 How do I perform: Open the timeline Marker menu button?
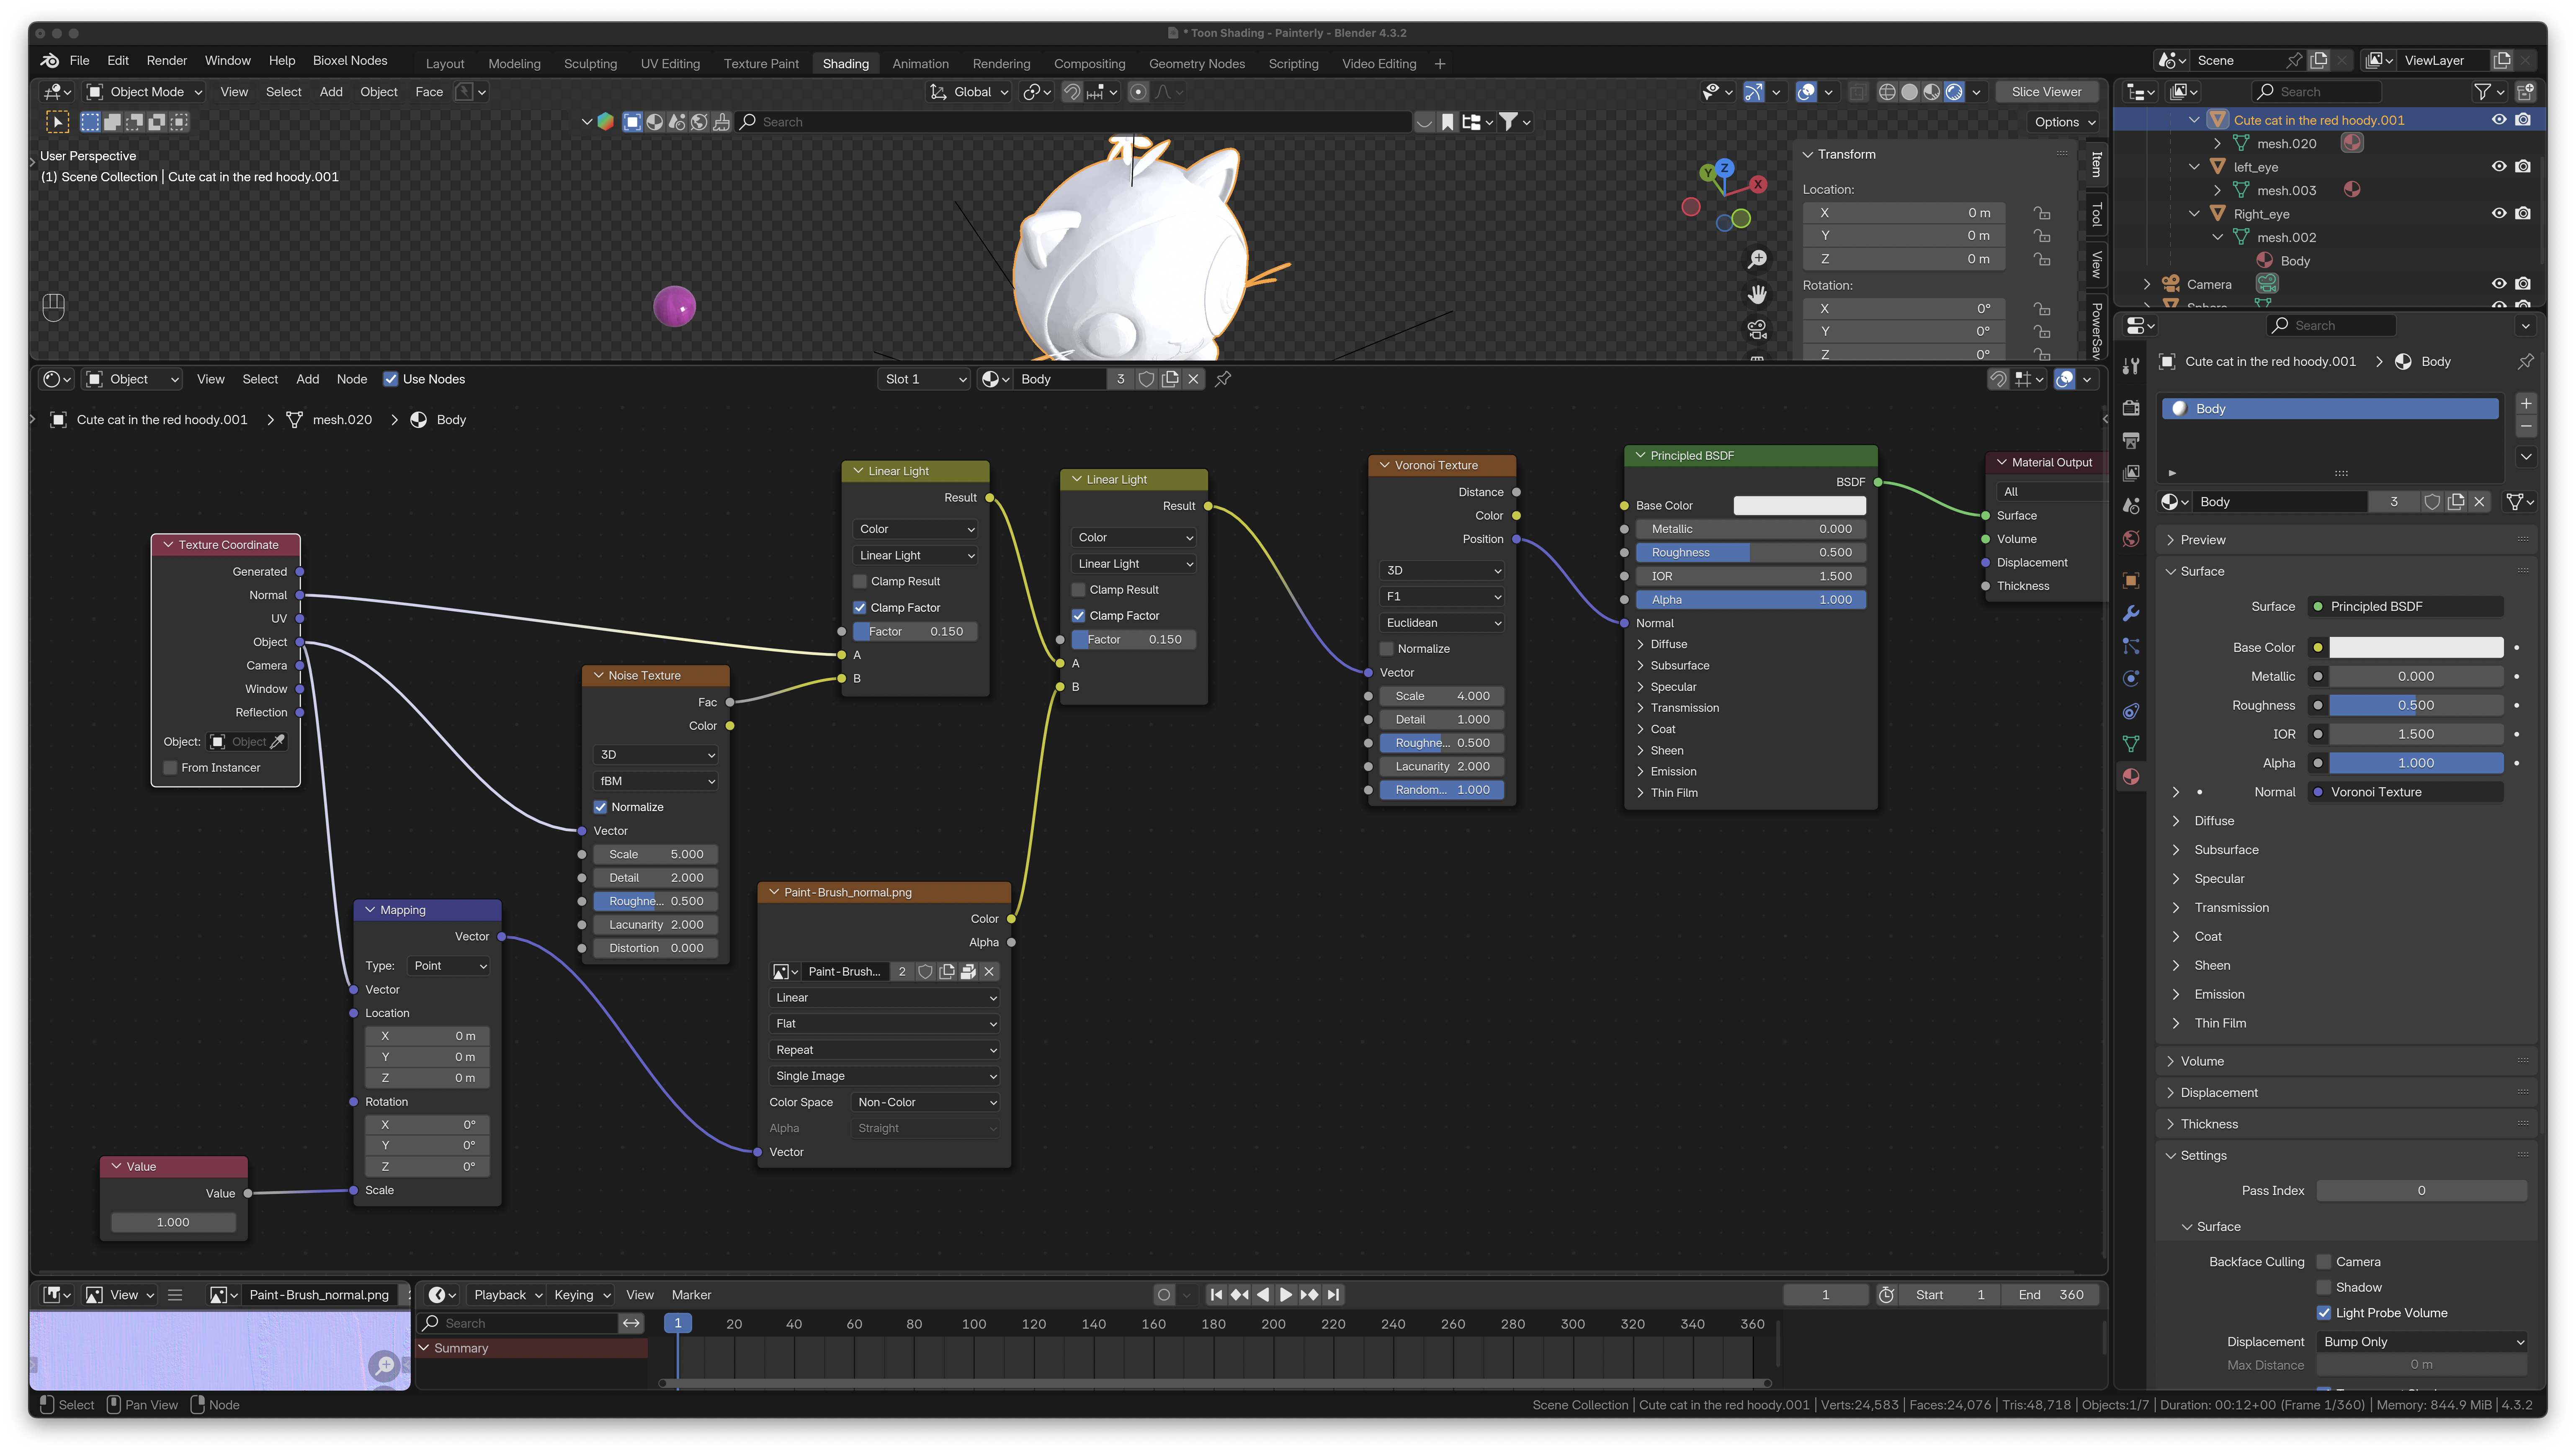tap(691, 1295)
